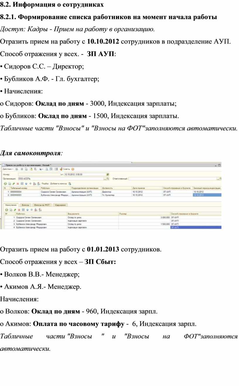239x386 pixels.
Task: Click the Директор position cell
Action: click(116, 191)
